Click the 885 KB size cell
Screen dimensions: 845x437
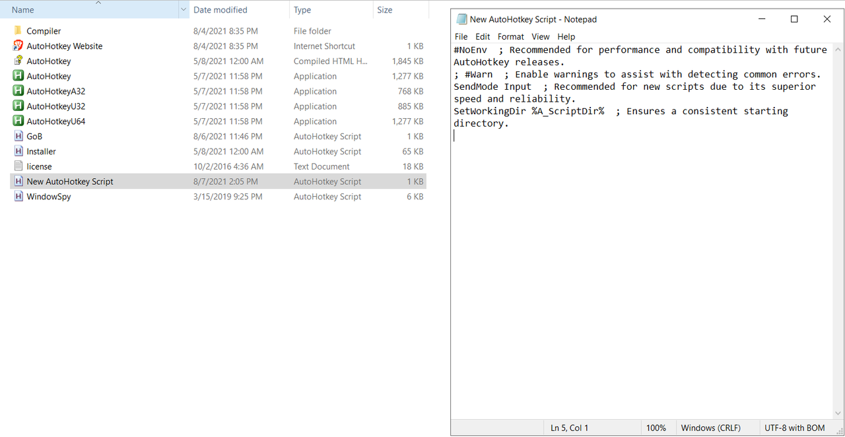coord(411,106)
